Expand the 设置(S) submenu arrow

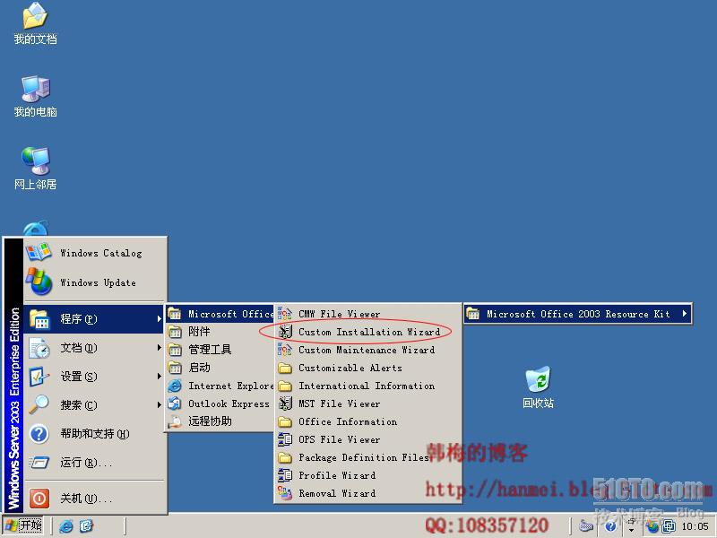[159, 376]
